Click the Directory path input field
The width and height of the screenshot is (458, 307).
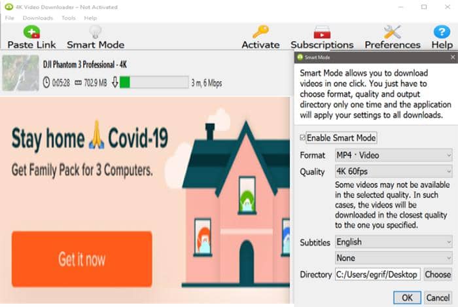click(378, 274)
